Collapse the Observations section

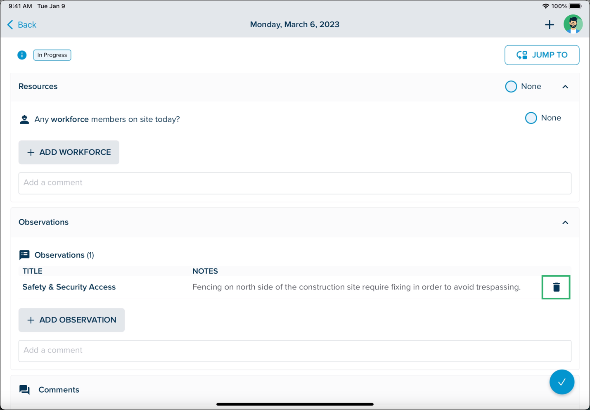coord(565,223)
